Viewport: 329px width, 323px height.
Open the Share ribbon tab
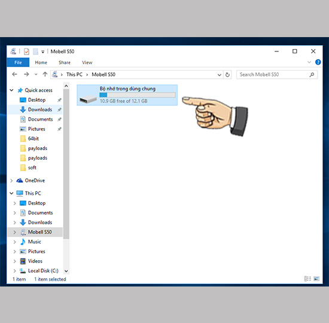pos(65,62)
